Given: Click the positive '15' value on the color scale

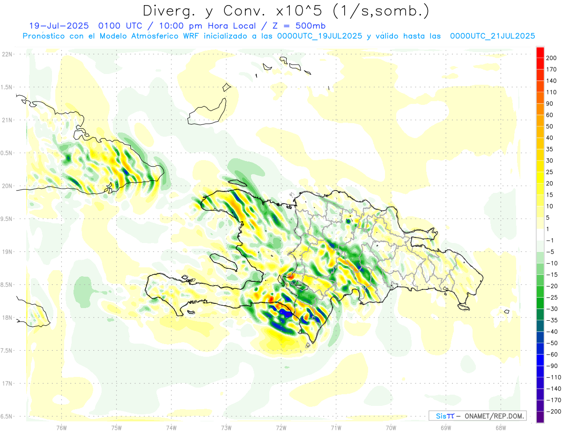Looking at the screenshot, I should coord(550,195).
